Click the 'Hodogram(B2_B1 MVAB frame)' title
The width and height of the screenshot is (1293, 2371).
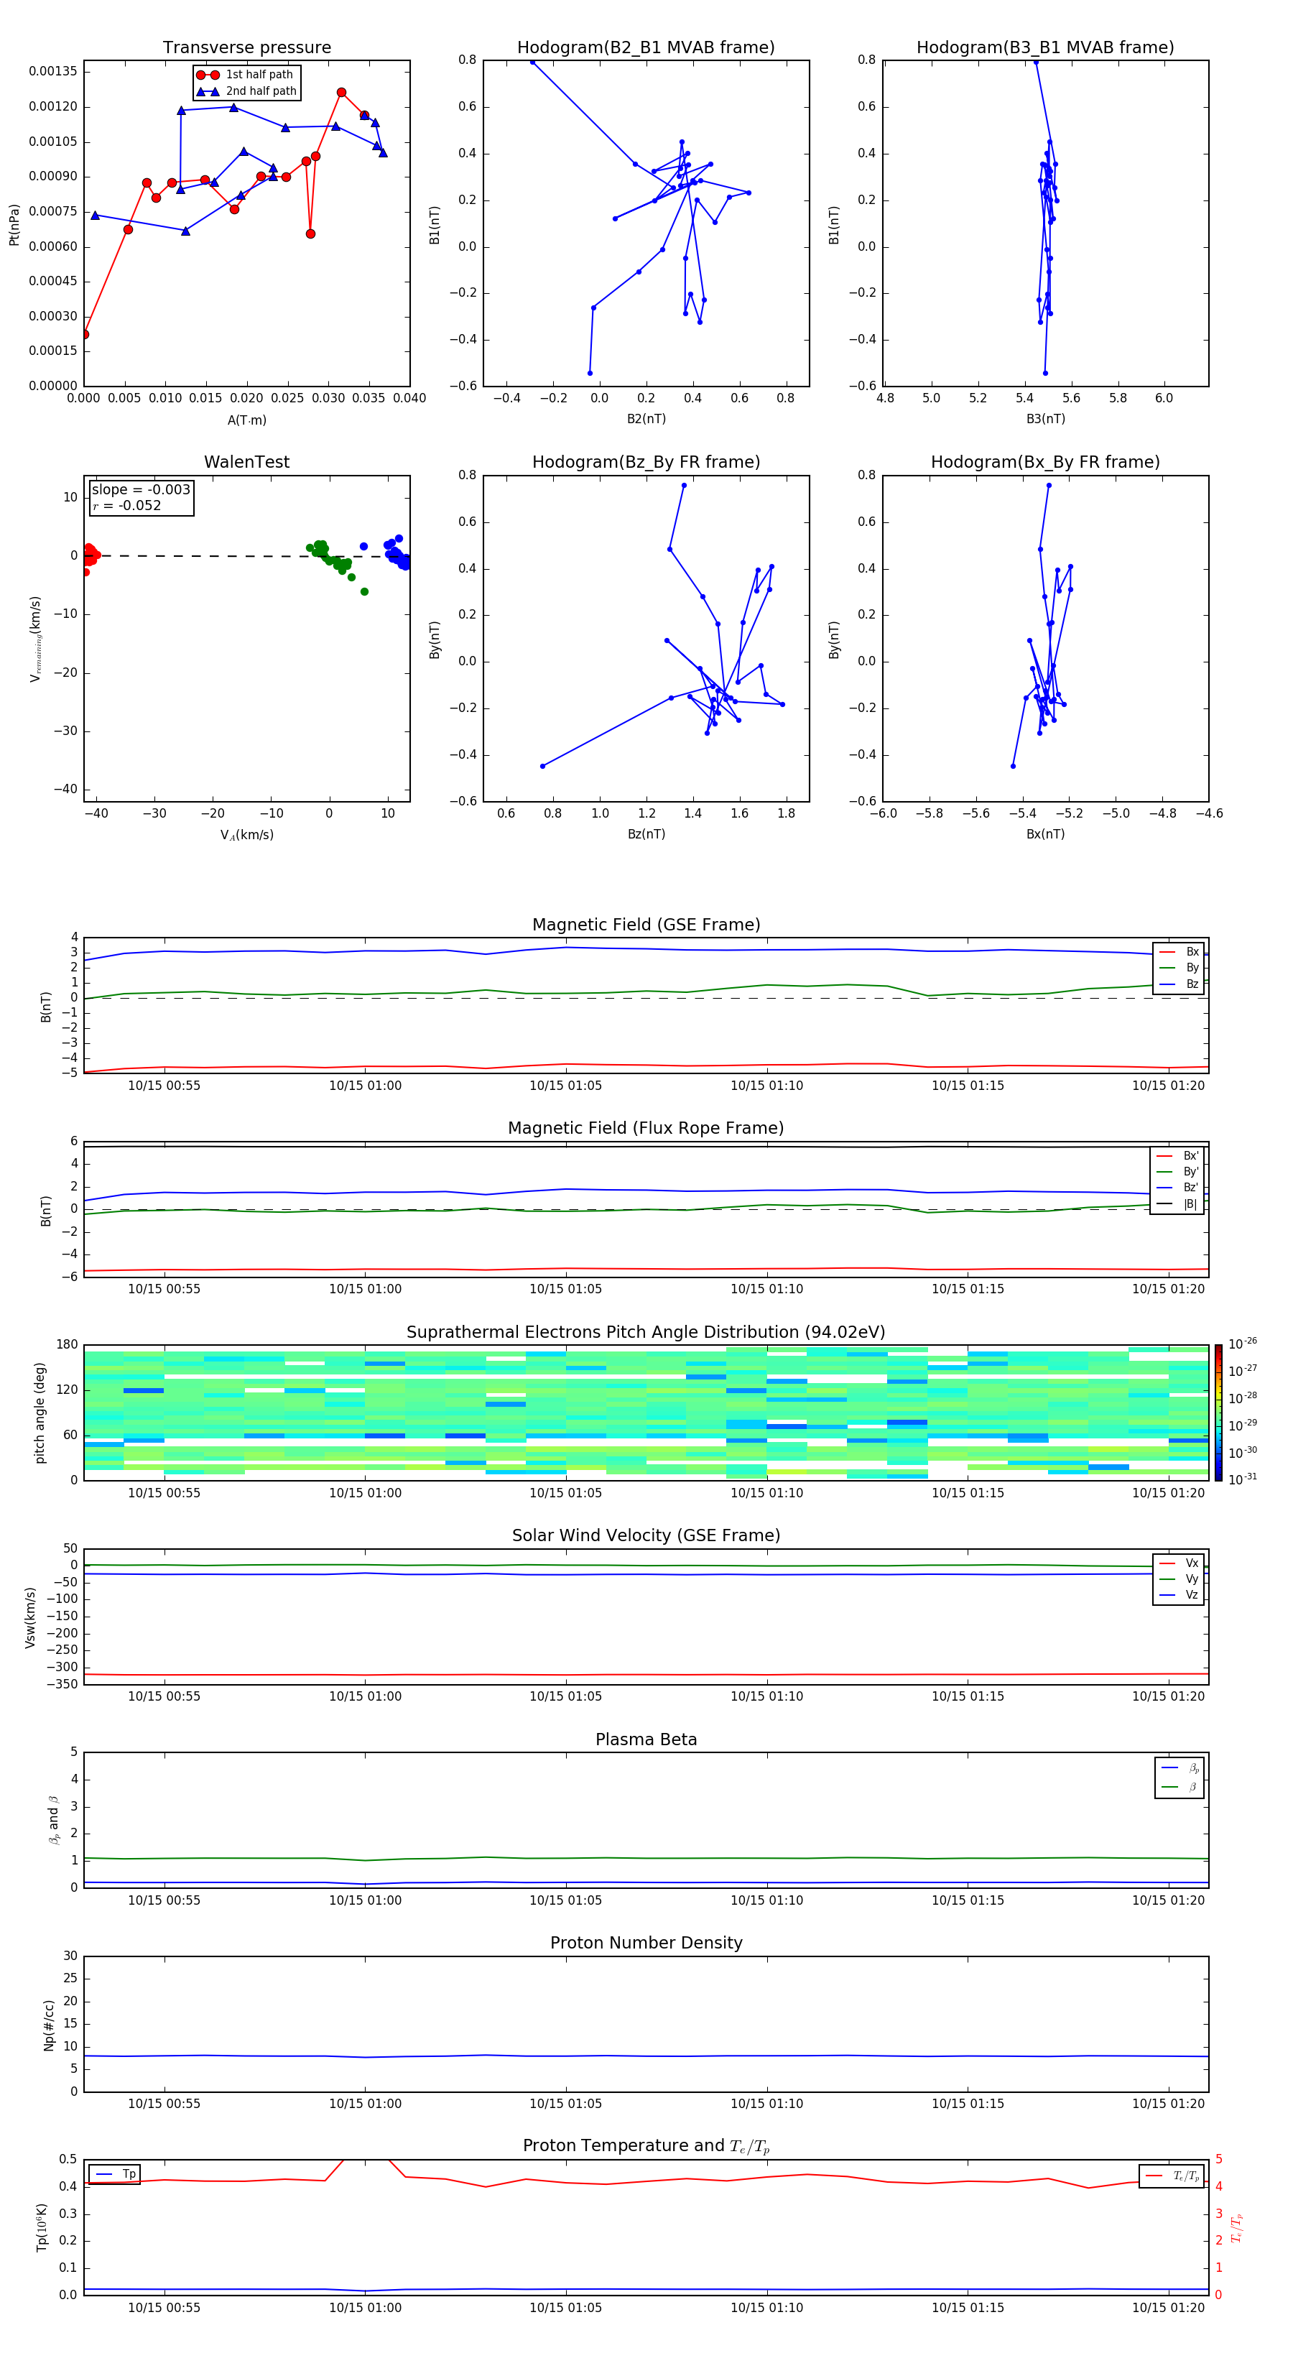(x=646, y=48)
